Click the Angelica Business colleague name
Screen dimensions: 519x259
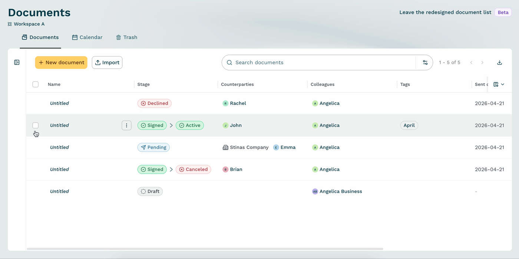[341, 191]
